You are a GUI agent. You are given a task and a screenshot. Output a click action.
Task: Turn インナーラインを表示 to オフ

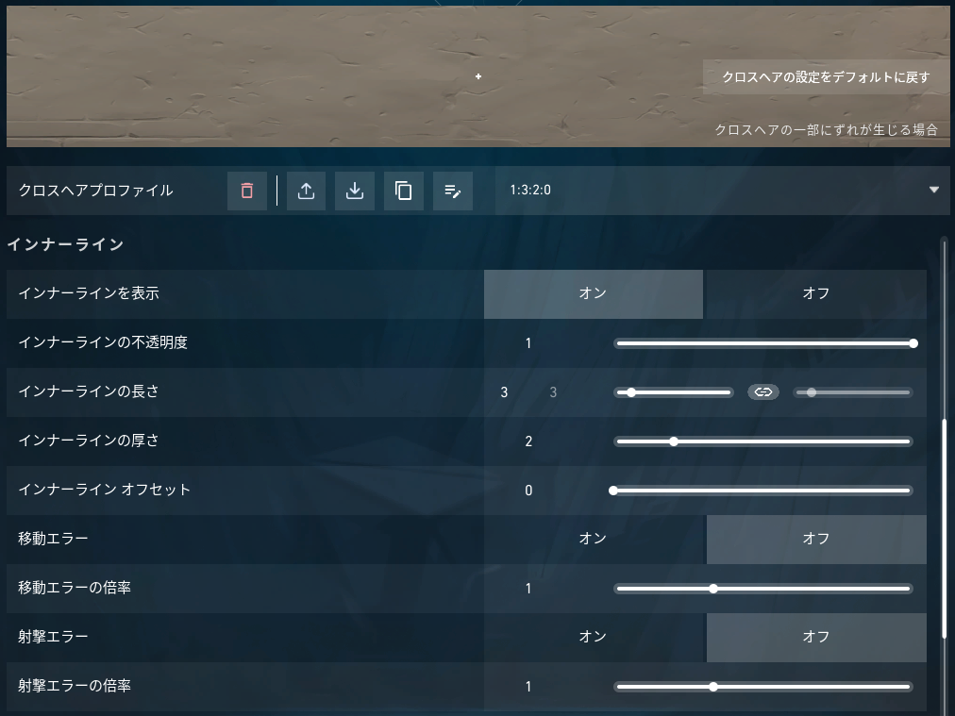coord(815,294)
